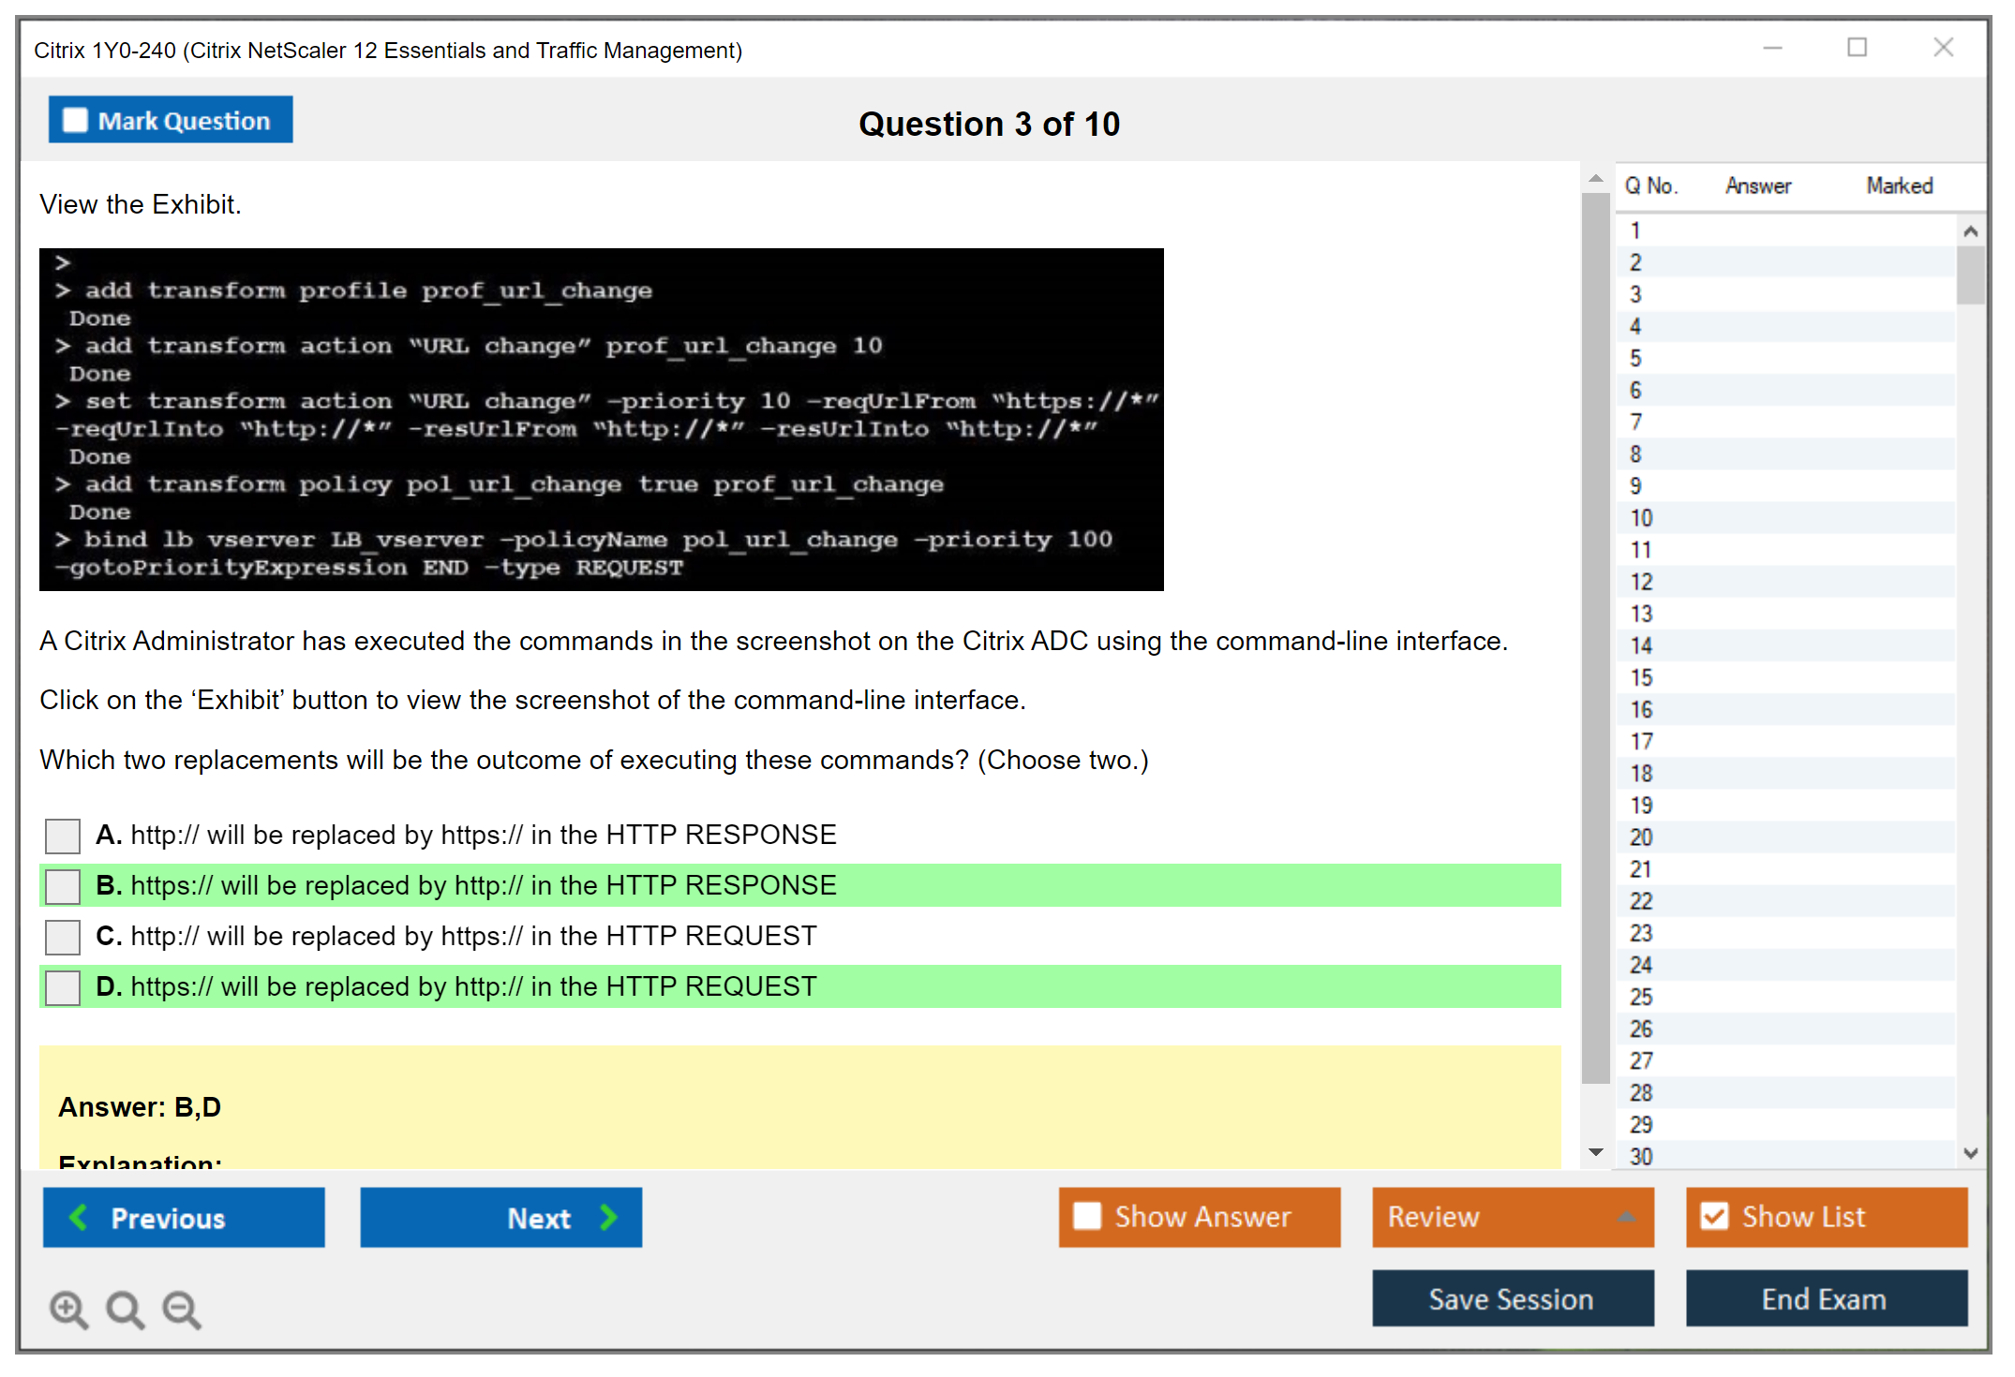Click question pane scroll-down triangle
Image resolution: width=2015 pixels, height=1377 pixels.
[x=1596, y=1152]
